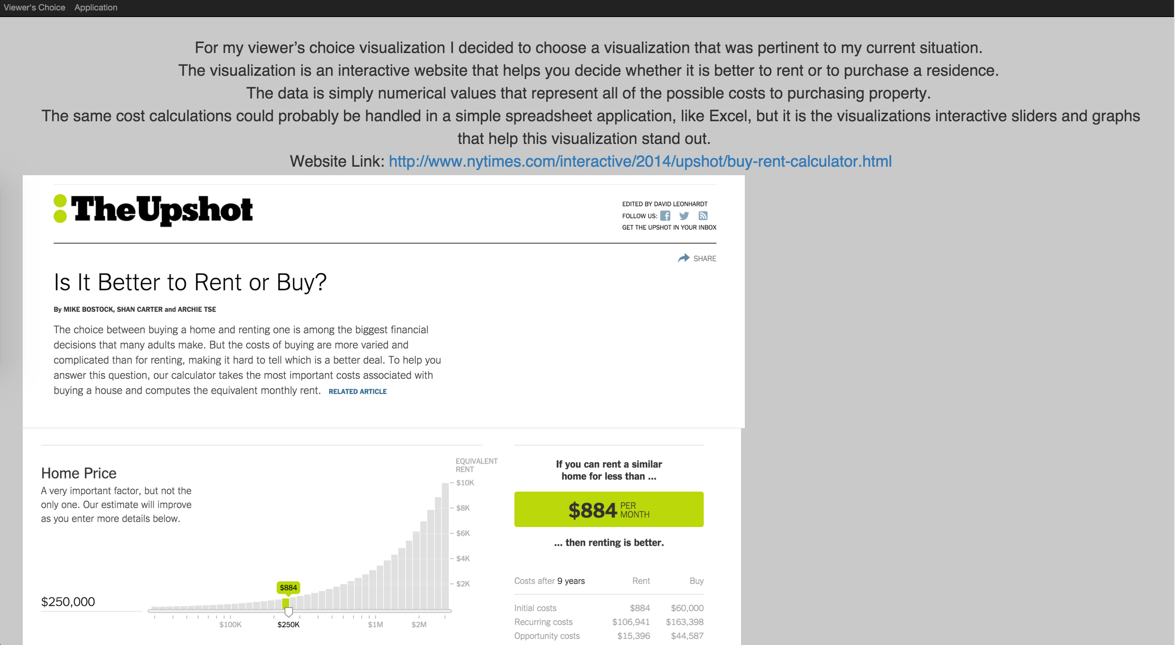
Task: Click the $1M tick on price slider
Action: point(375,625)
